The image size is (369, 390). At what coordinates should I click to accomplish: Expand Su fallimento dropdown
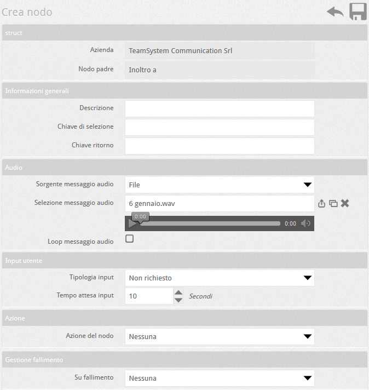(x=220, y=378)
